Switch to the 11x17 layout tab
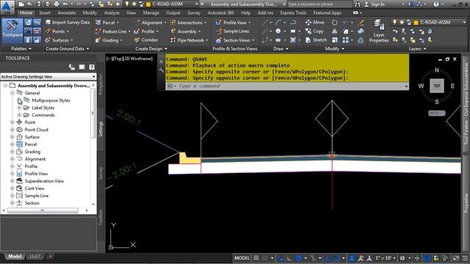Screen dimensions: 470x264 coord(35,256)
